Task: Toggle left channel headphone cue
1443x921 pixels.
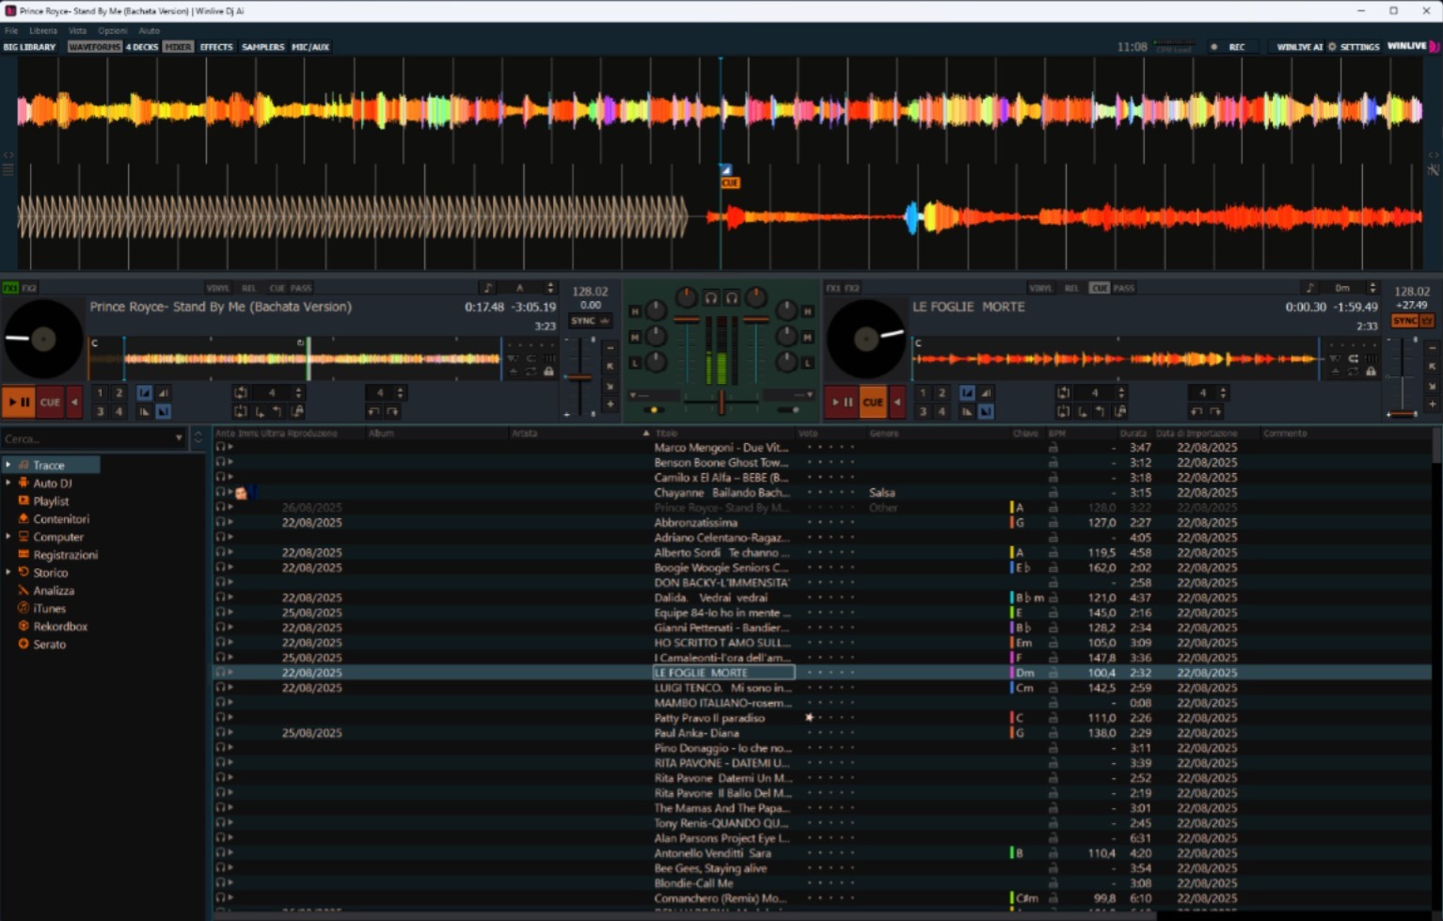Action: (x=711, y=298)
